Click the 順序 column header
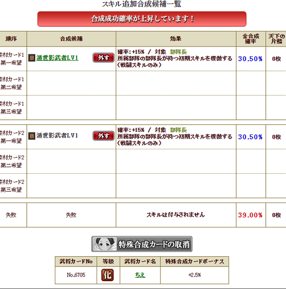This screenshot has height=289, width=286. tap(11, 39)
